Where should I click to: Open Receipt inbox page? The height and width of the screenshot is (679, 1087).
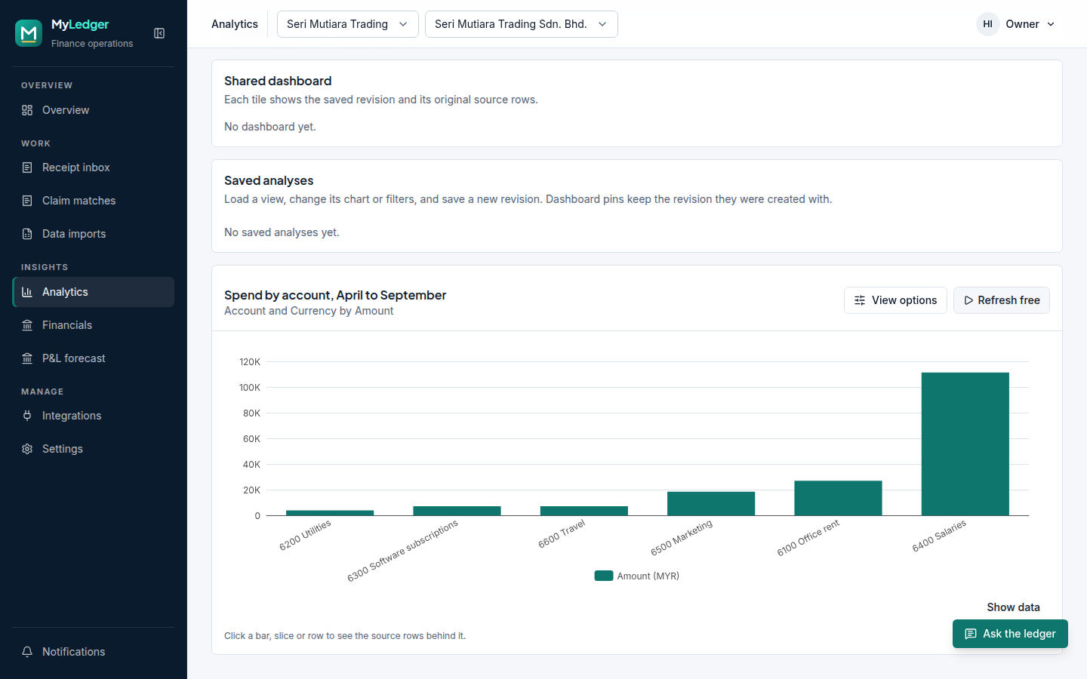click(x=94, y=167)
